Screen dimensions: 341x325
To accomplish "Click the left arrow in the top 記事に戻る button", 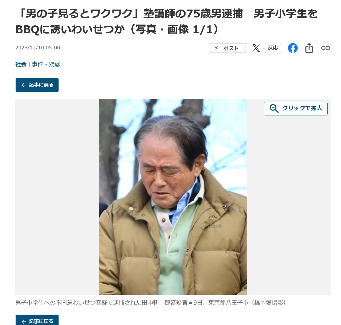I will (24, 85).
